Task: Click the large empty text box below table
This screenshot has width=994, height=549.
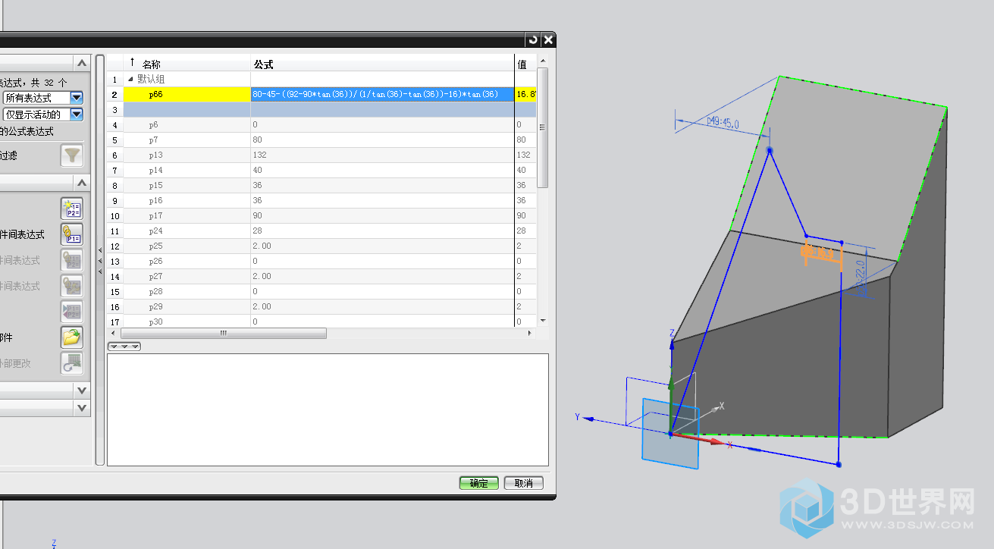Action: click(x=328, y=409)
